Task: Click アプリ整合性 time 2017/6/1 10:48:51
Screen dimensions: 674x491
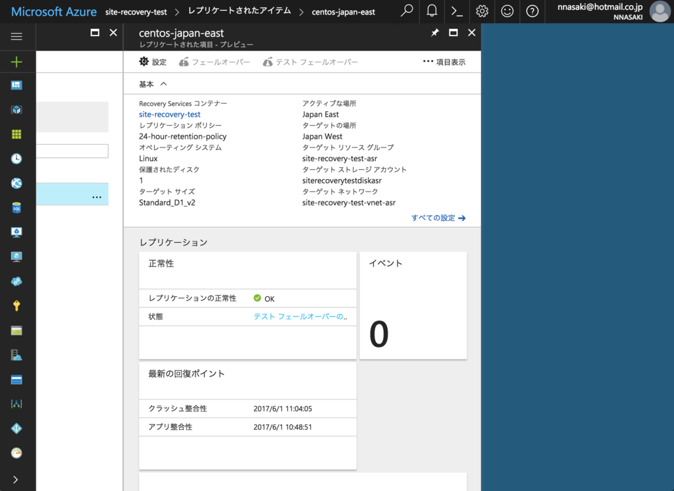Action: coord(282,427)
